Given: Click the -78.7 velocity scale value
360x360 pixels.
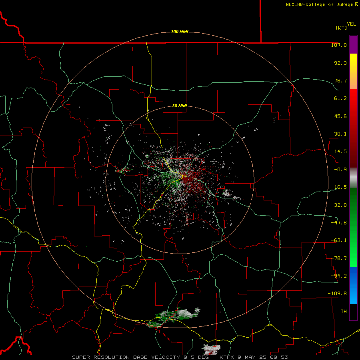Looking at the screenshot, I should (339, 258).
